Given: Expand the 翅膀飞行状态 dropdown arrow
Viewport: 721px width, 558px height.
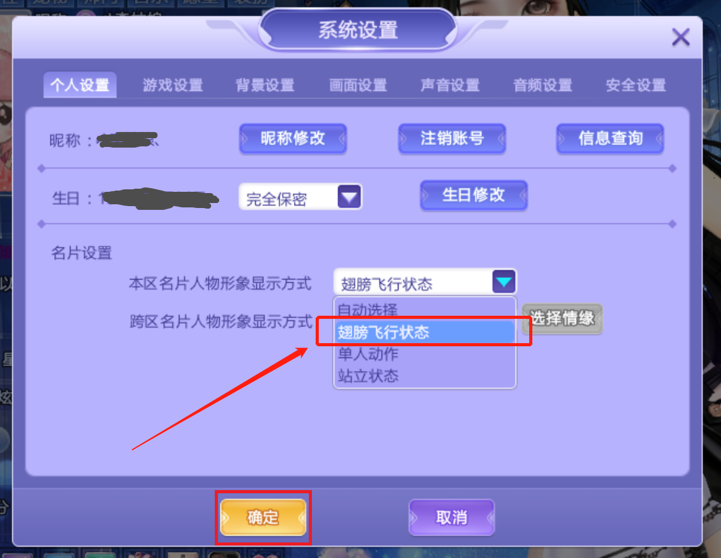Looking at the screenshot, I should coord(504,281).
